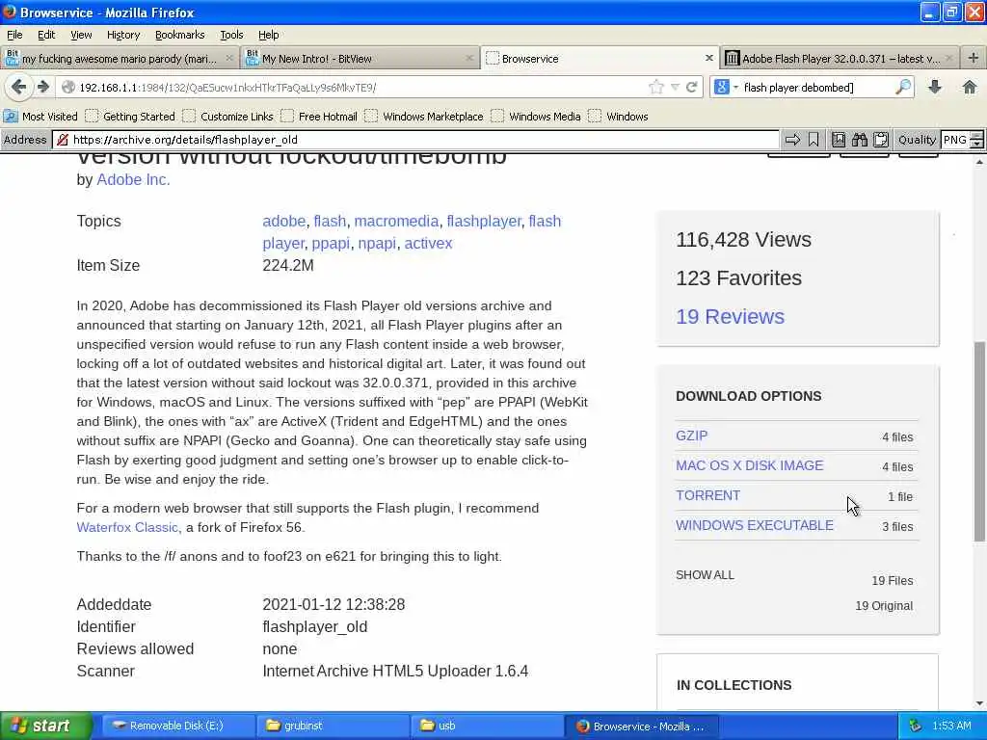Open Windows Marketplace bookmark
987x740 pixels.
[424, 117]
